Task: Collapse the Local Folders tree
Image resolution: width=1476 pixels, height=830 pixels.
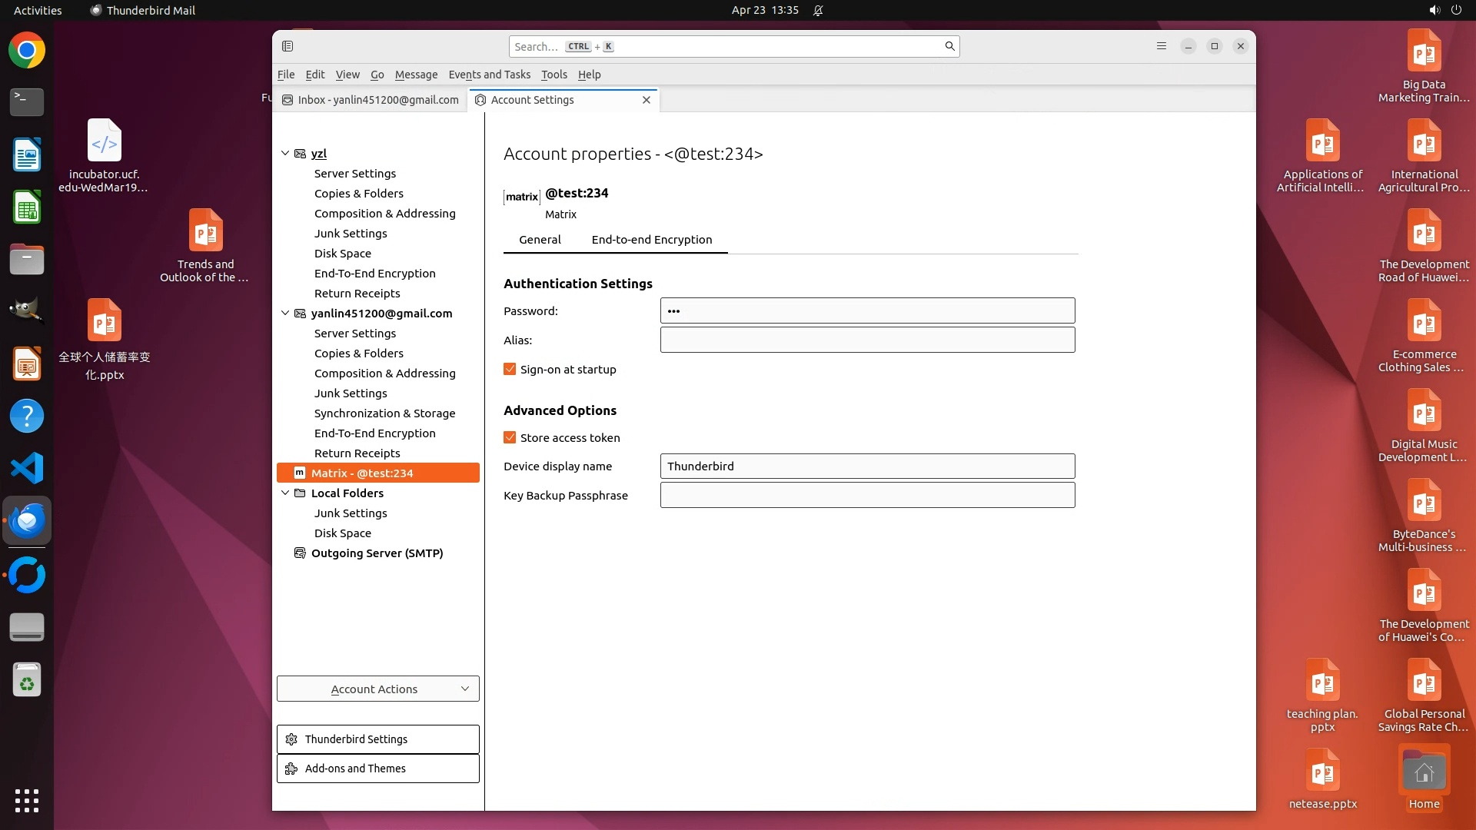Action: point(285,493)
